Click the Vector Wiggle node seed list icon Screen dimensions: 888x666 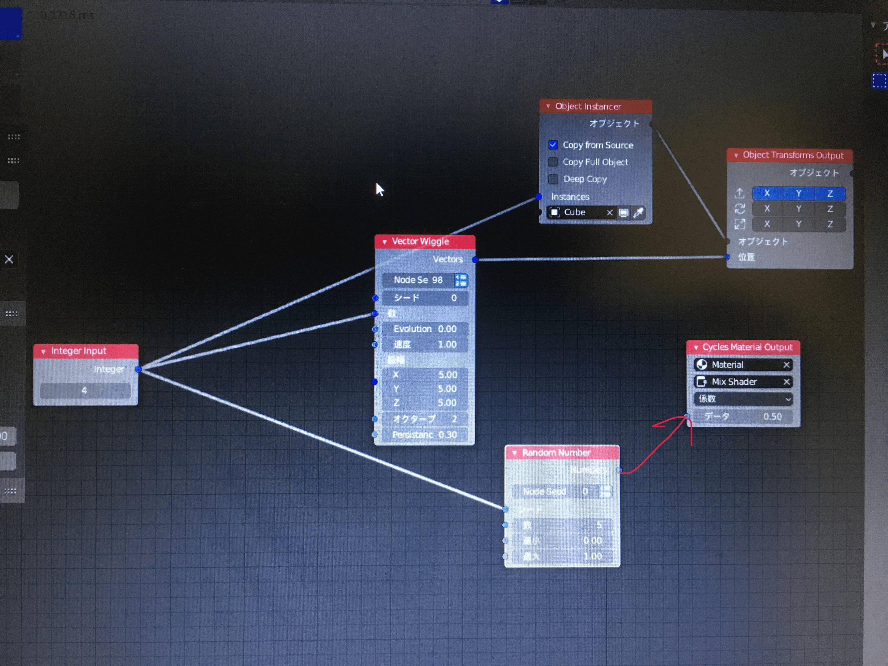point(461,280)
